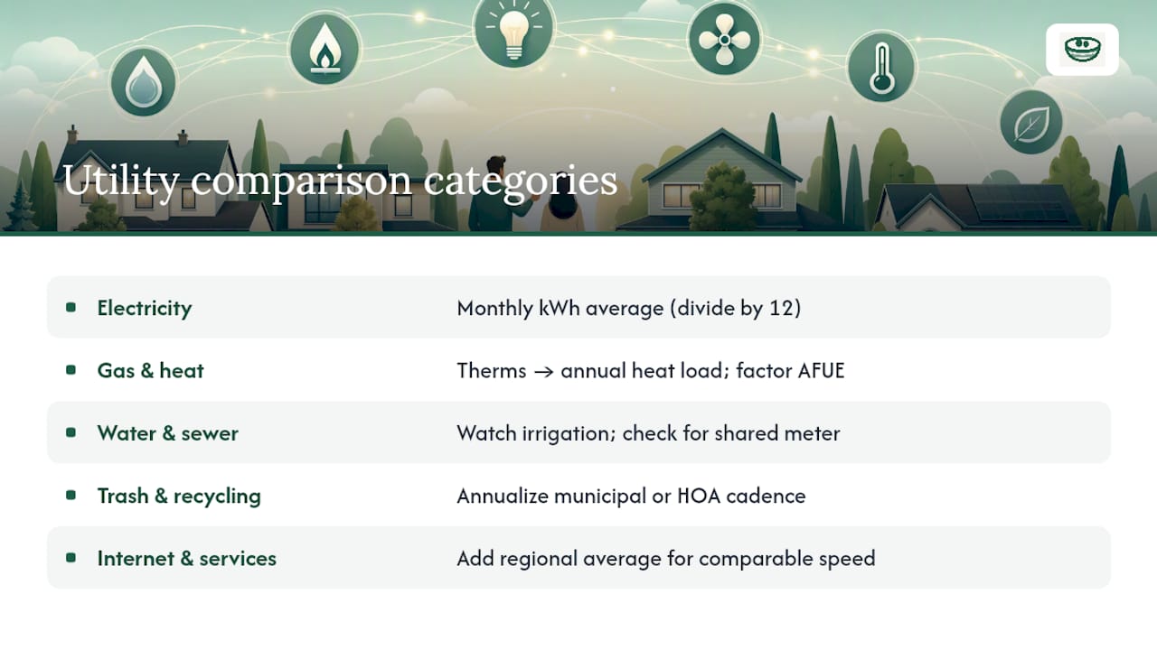Click the bullet beside Trash & recycling

71,495
